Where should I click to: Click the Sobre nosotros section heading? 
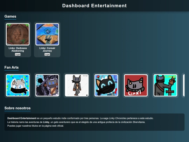(x=17, y=108)
